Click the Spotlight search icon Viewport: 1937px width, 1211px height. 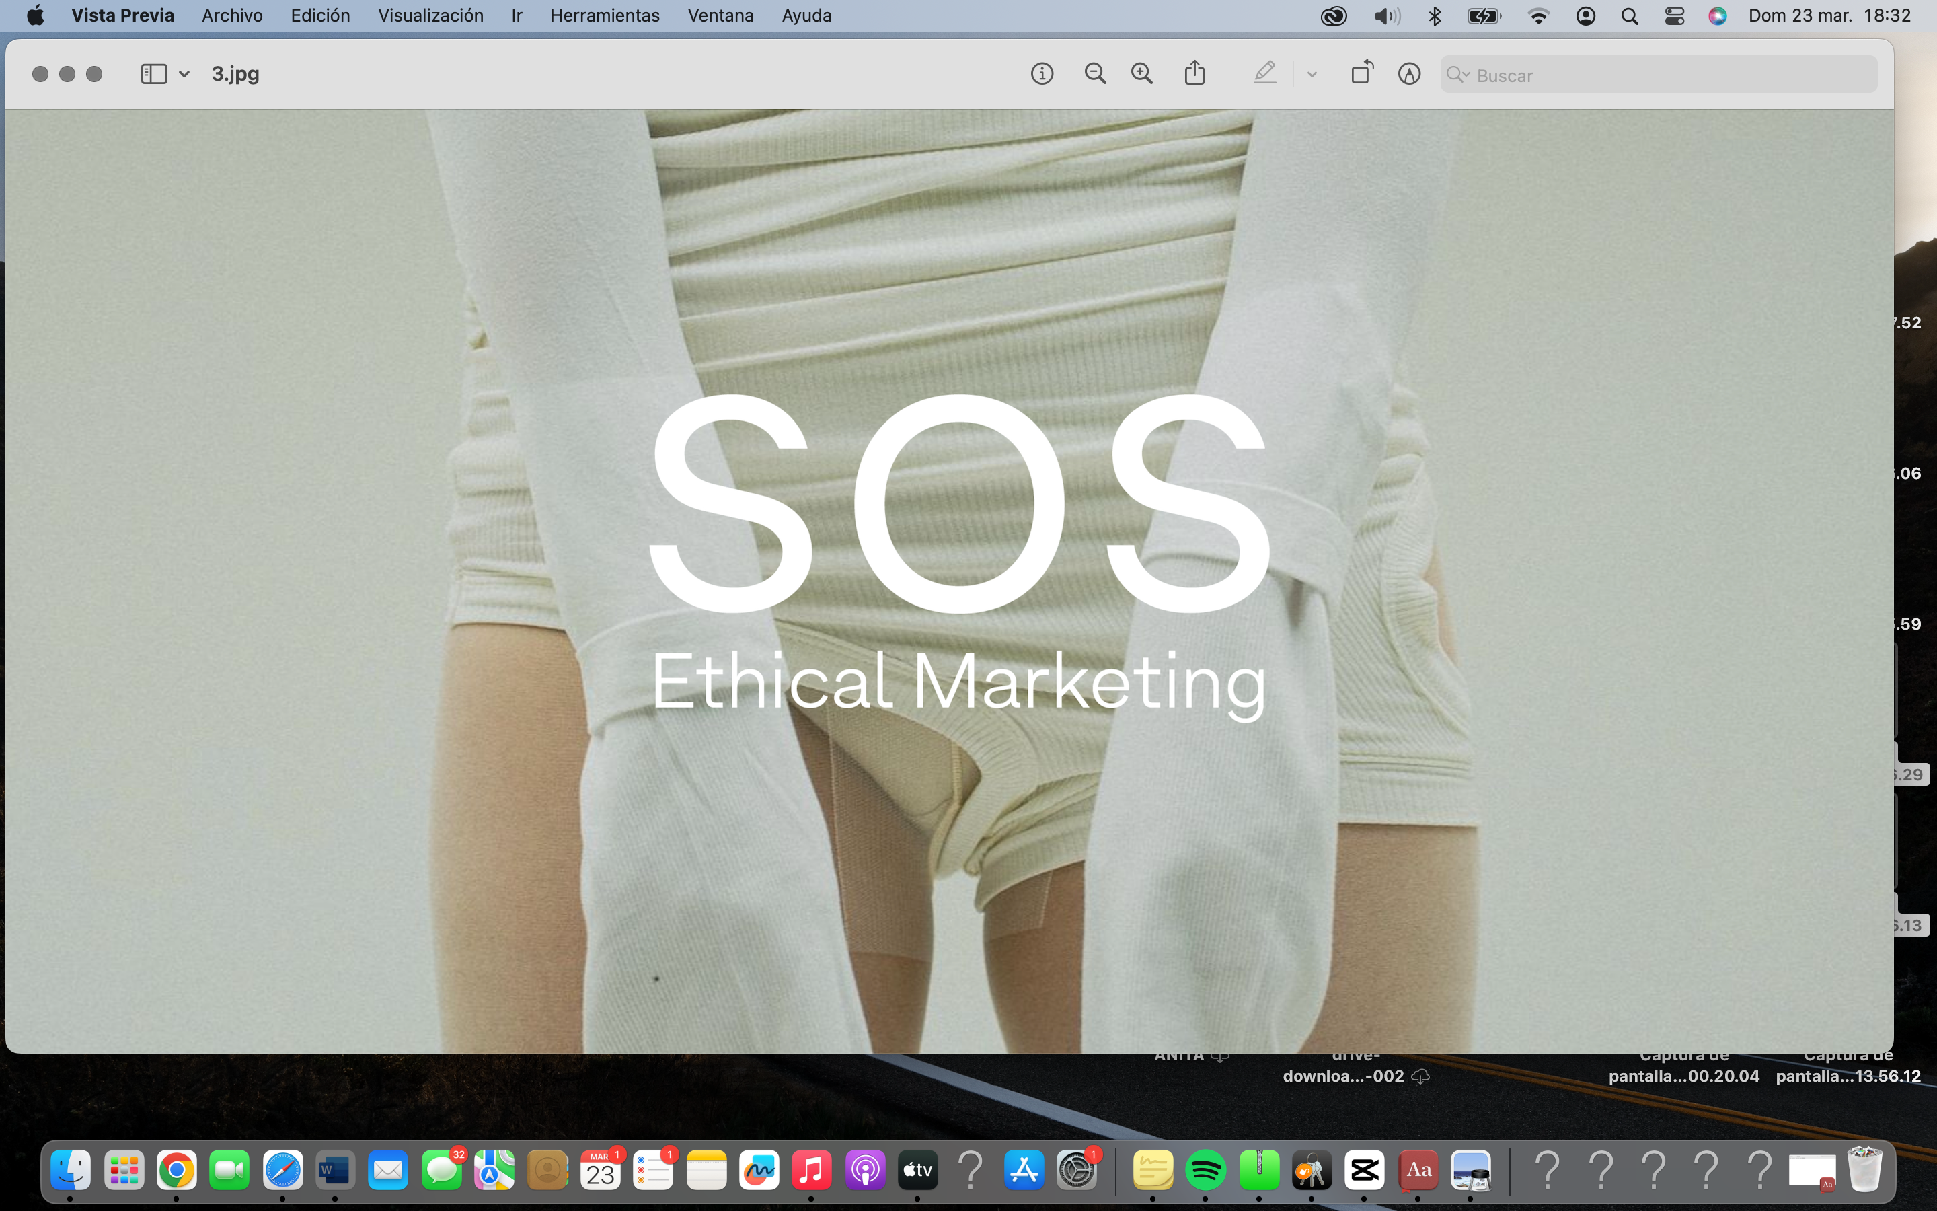(x=1629, y=15)
